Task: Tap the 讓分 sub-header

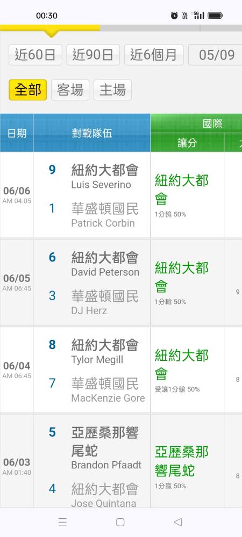Action: [188, 142]
